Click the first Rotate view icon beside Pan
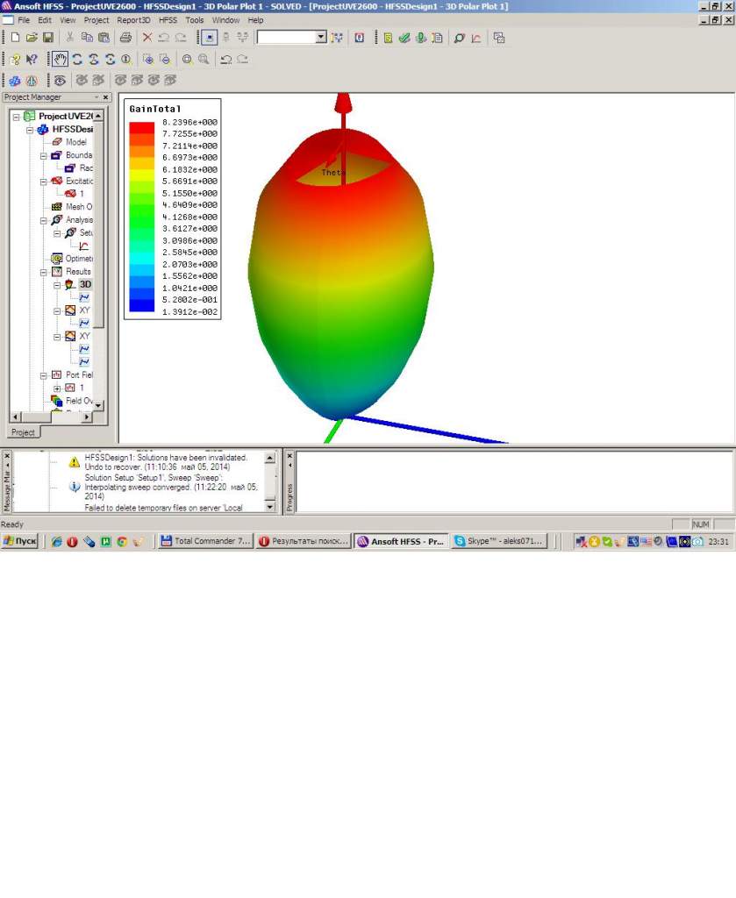Image resolution: width=736 pixels, height=898 pixels. click(77, 59)
